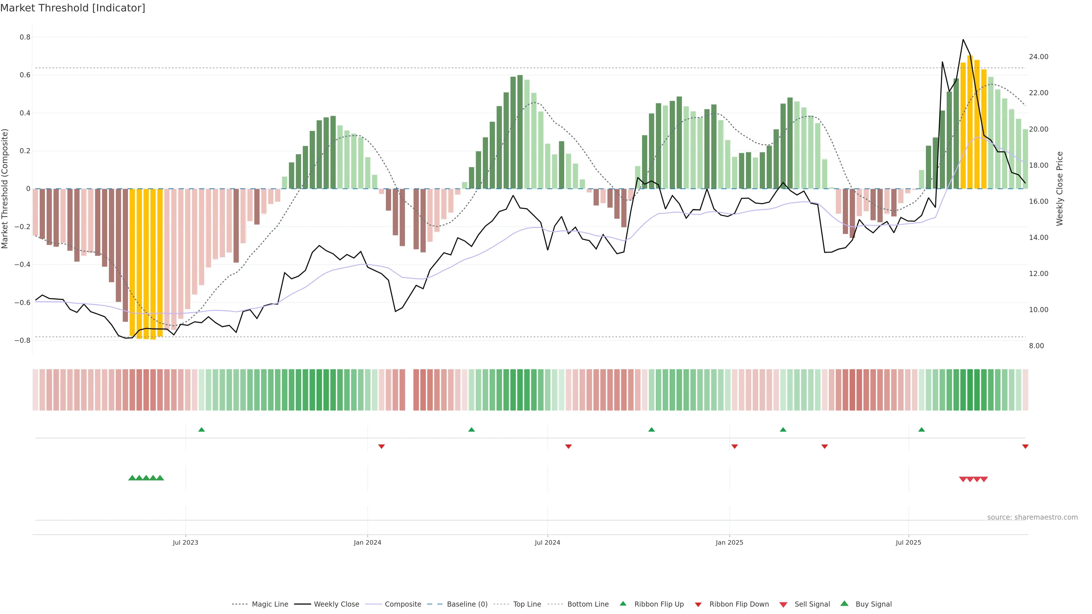
Task: Toggle the Baseline (0) legend entry
Action: point(467,604)
